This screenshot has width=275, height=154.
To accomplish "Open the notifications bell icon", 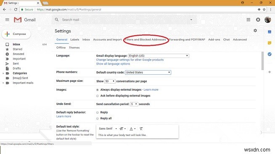I will click(x=258, y=20).
